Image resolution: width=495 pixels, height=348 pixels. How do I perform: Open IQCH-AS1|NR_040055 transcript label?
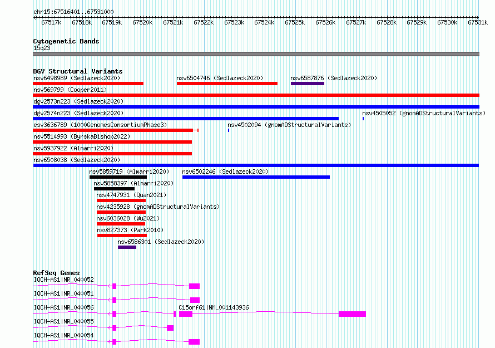click(63, 321)
